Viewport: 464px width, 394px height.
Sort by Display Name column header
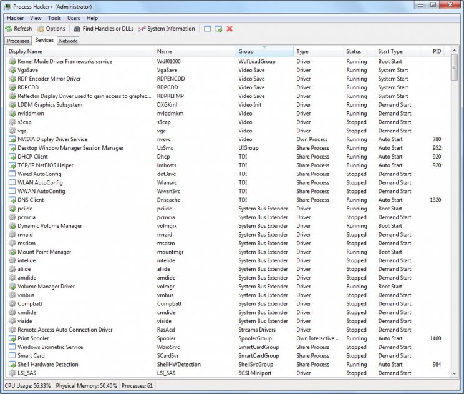[80, 51]
